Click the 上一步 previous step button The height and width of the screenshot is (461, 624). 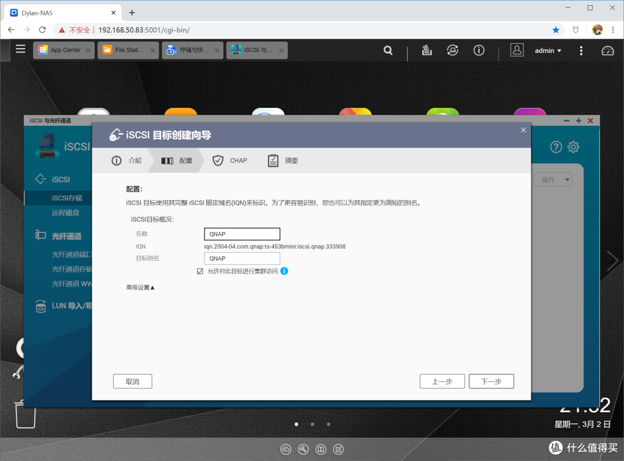click(442, 381)
